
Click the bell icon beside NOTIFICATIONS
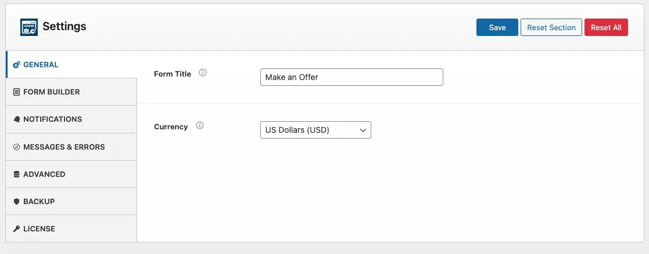tap(16, 119)
